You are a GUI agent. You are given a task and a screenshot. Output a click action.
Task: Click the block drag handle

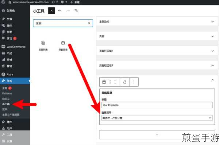pyautogui.click(x=109, y=82)
